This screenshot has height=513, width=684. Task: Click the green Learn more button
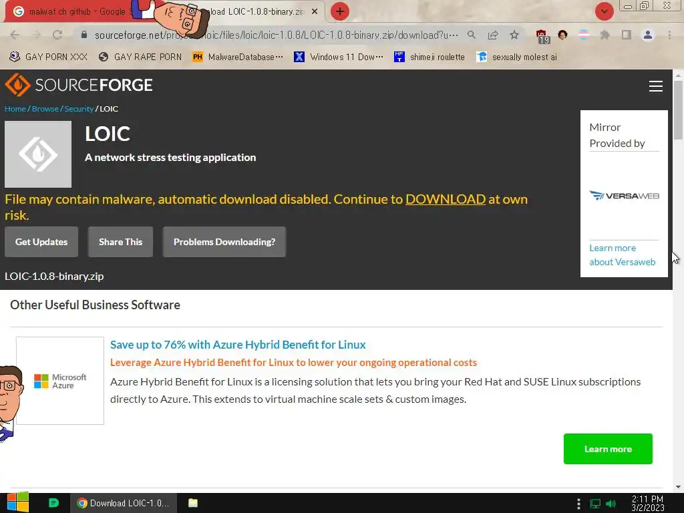[x=608, y=449]
